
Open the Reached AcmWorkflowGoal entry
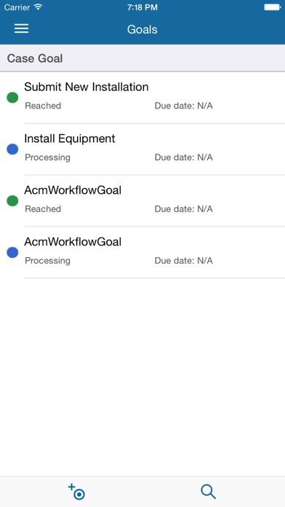click(142, 201)
